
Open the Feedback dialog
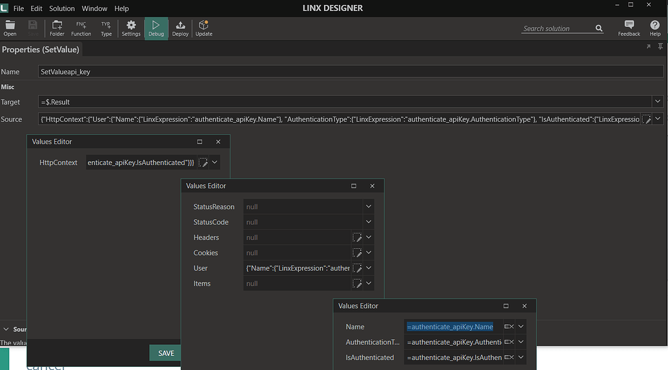coord(629,28)
